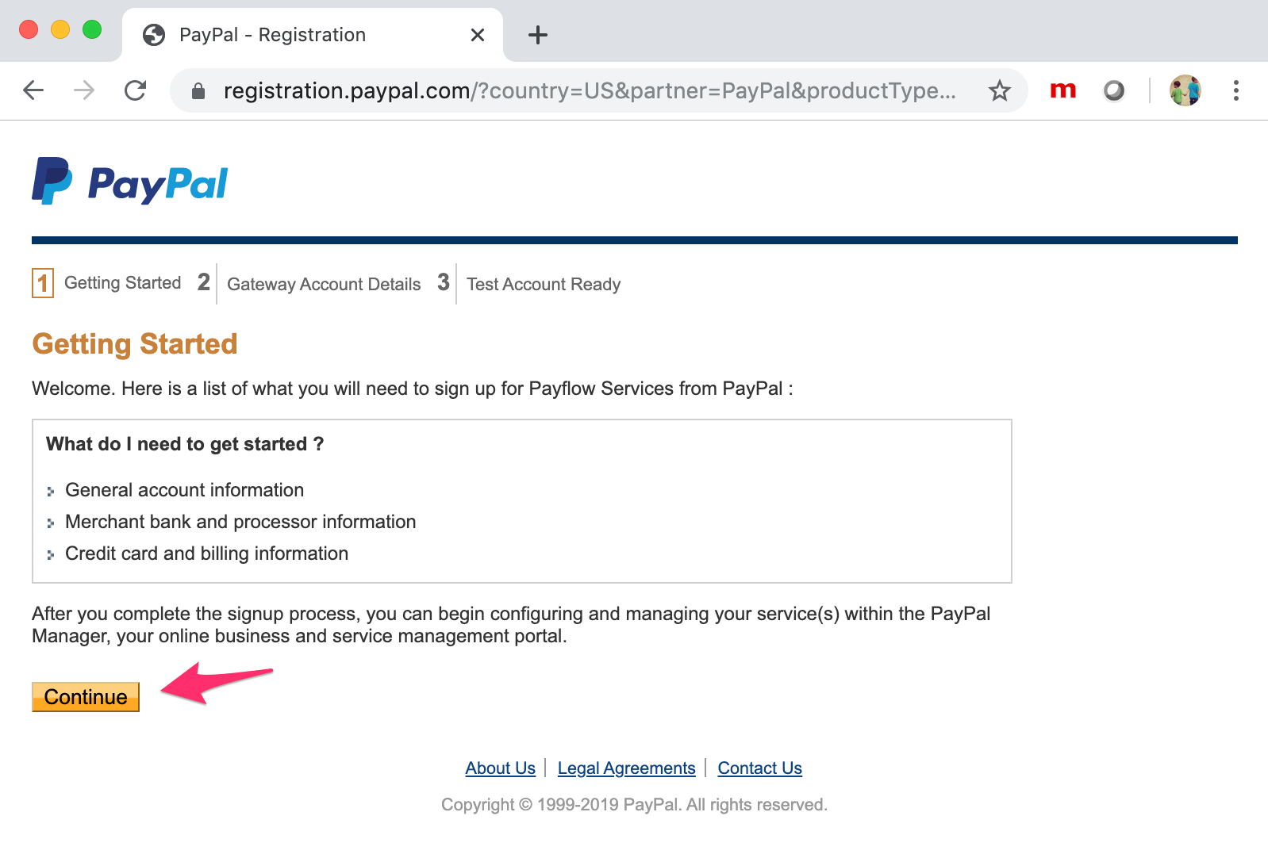Click the browser back arrow

click(33, 90)
